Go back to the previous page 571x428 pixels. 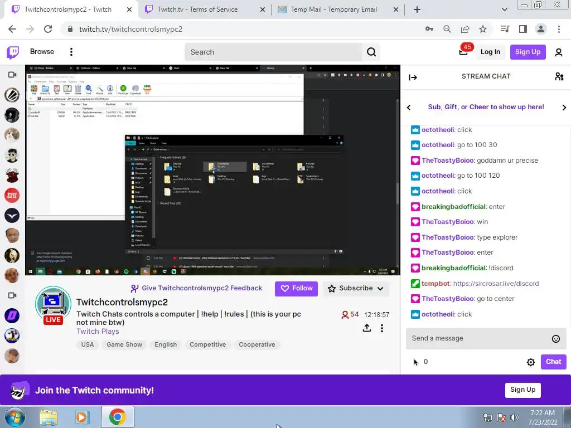(x=12, y=29)
